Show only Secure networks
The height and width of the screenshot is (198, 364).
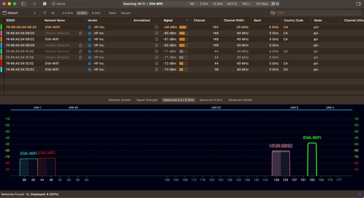(x=126, y=13)
